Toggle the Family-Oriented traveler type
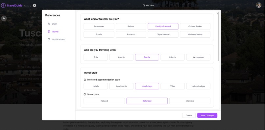This screenshot has height=130, width=265. tap(163, 26)
